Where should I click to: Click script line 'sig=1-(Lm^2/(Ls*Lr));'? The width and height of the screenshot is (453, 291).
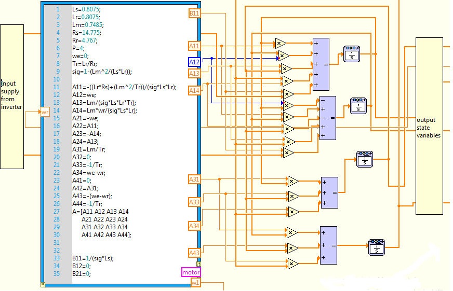[x=102, y=72]
